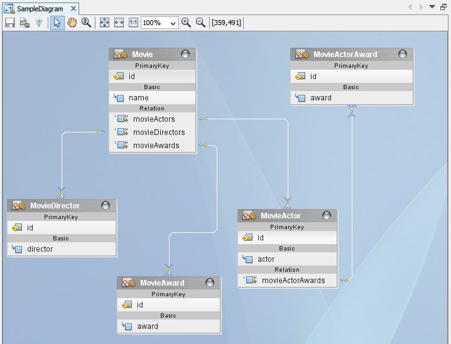The width and height of the screenshot is (451, 344).
Task: Activate the pointer selection tool
Action: tap(57, 23)
